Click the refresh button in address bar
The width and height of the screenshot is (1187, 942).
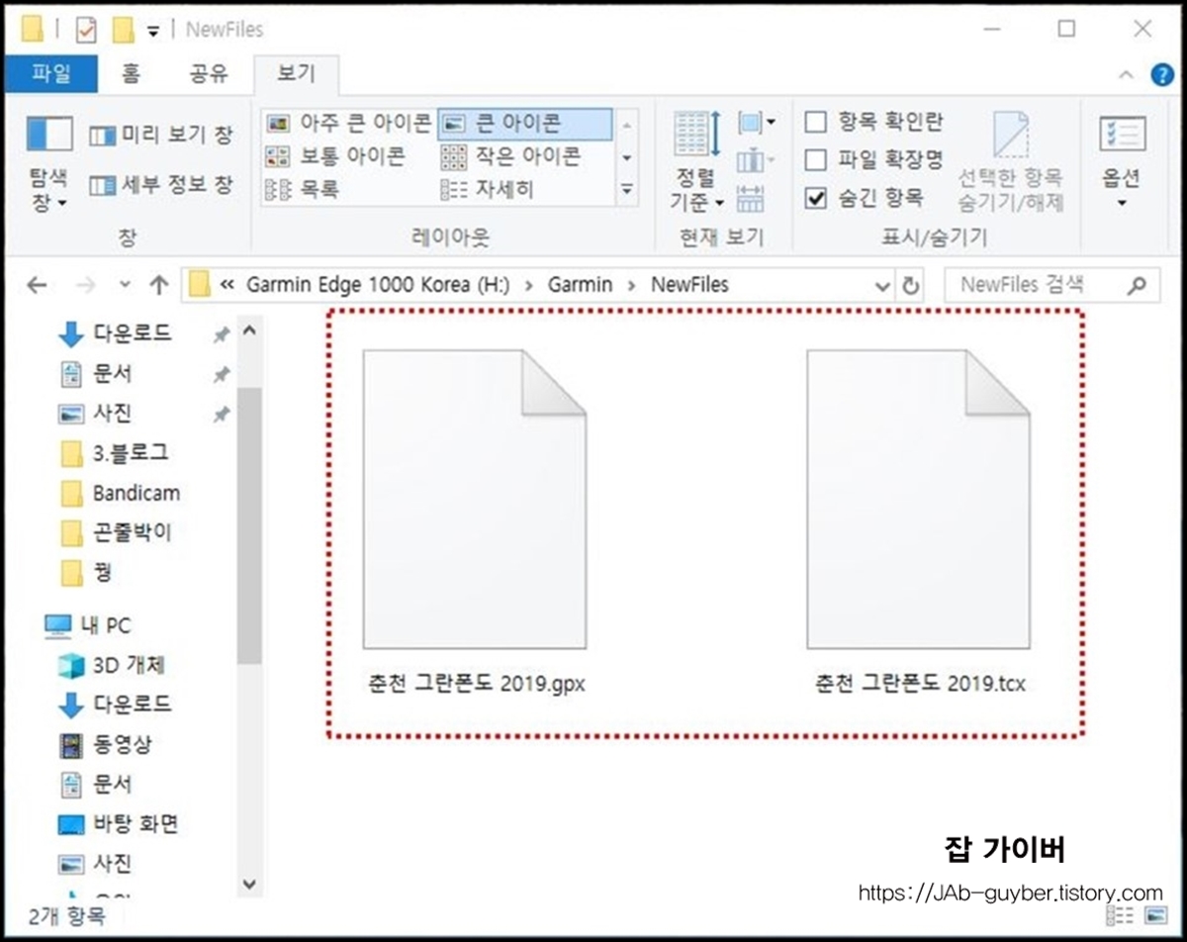(911, 285)
